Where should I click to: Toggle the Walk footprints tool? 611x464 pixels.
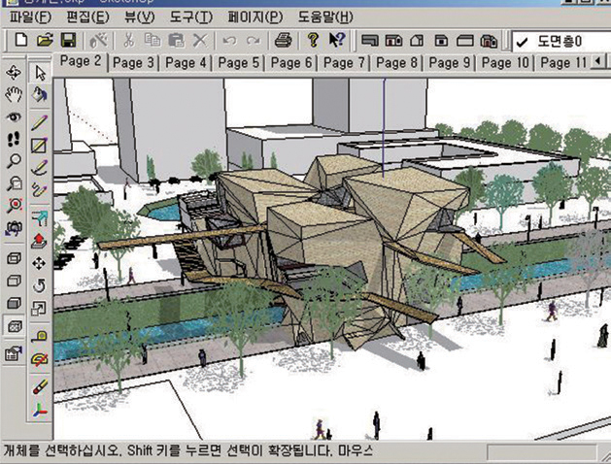pos(14,139)
